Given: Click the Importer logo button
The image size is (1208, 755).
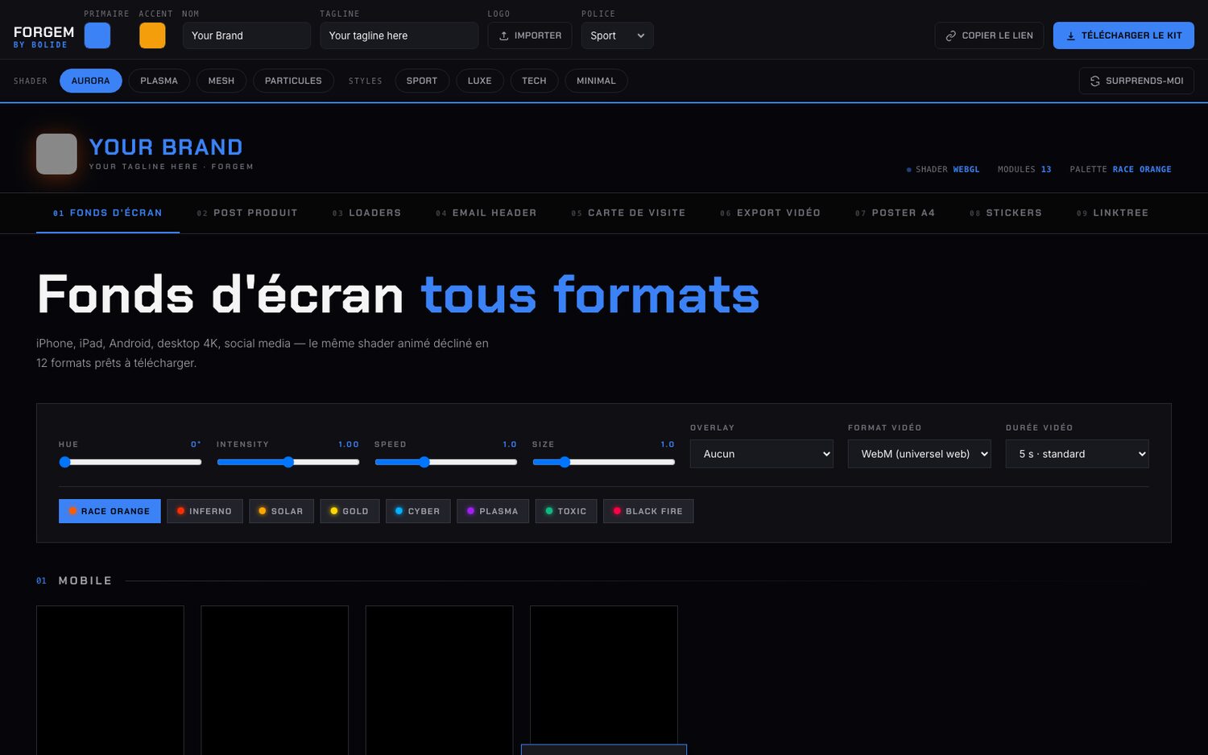Looking at the screenshot, I should click(530, 35).
